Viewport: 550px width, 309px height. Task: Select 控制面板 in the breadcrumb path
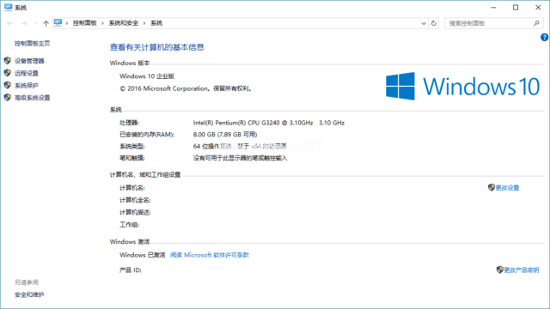click(x=84, y=23)
